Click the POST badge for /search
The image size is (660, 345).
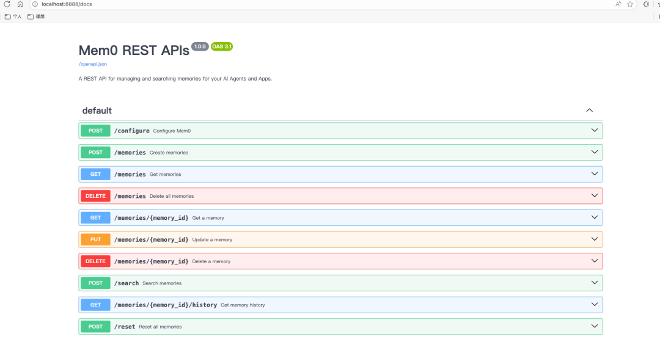(x=95, y=283)
